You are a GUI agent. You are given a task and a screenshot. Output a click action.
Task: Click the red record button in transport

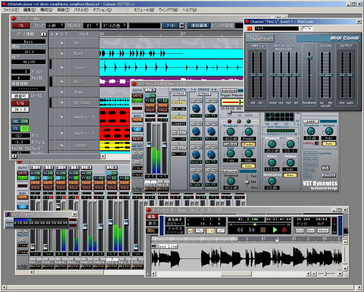[284, 230]
